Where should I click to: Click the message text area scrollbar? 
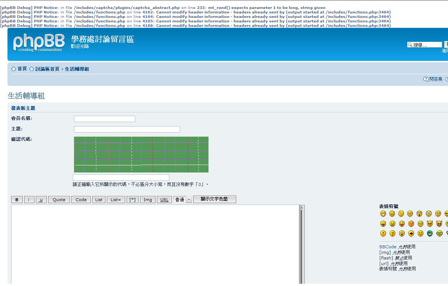pos(302,244)
